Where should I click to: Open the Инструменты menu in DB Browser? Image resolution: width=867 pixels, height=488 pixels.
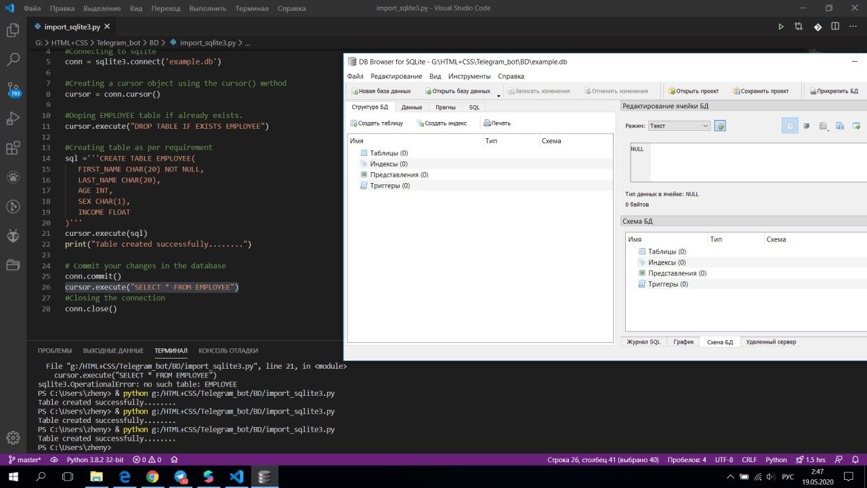coord(469,77)
